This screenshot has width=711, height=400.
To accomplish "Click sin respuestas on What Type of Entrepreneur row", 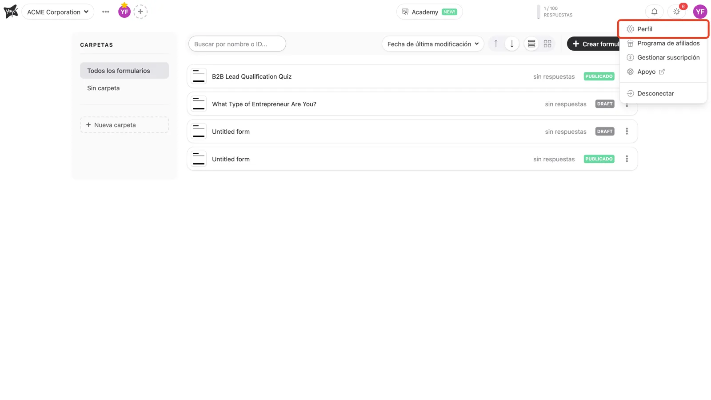I will [x=566, y=104].
